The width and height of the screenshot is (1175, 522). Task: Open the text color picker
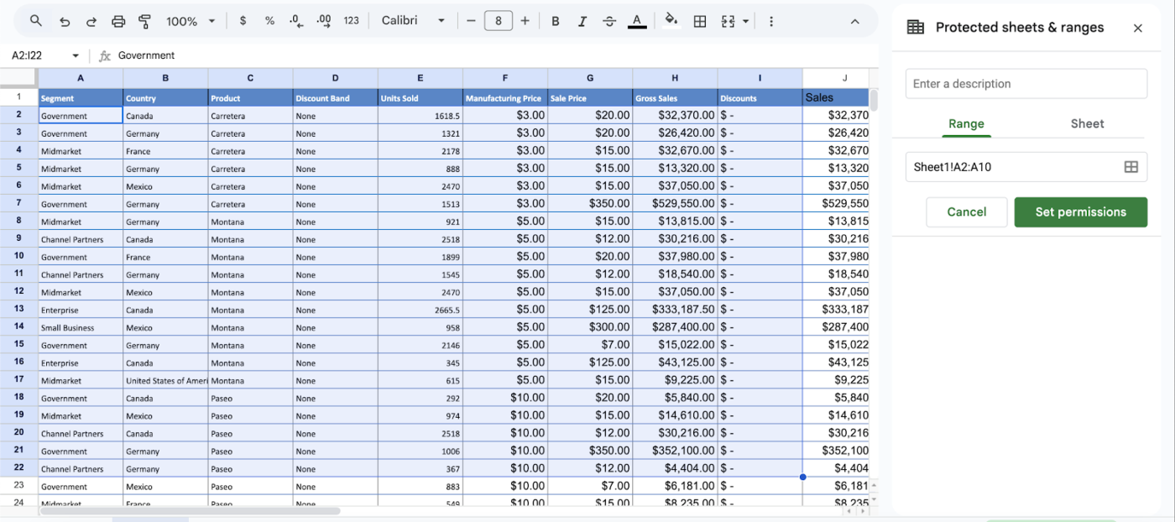(637, 21)
